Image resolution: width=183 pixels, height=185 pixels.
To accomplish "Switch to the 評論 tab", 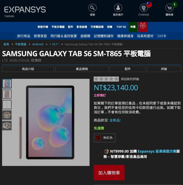I will coord(164,69).
